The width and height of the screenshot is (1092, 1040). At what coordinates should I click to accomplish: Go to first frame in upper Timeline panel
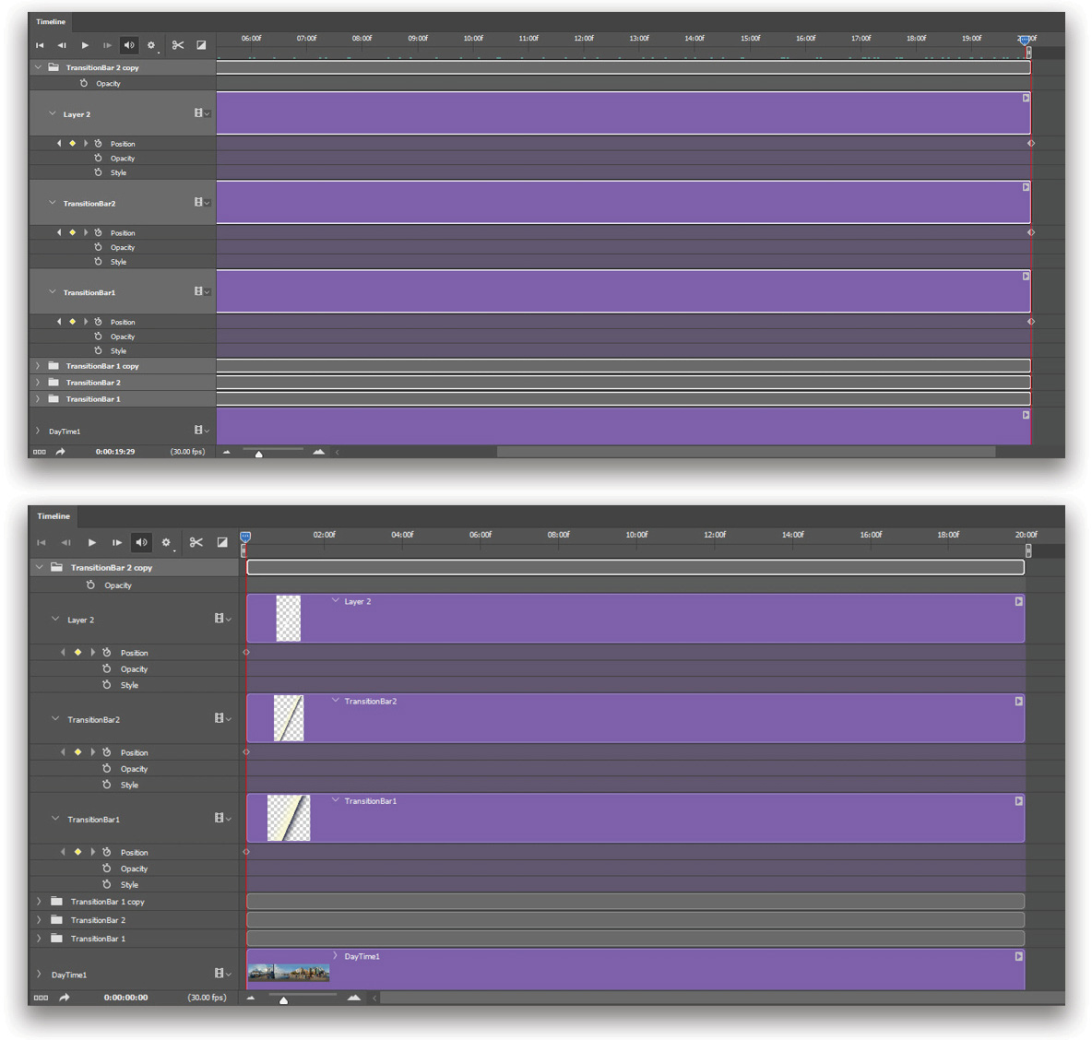(x=40, y=45)
